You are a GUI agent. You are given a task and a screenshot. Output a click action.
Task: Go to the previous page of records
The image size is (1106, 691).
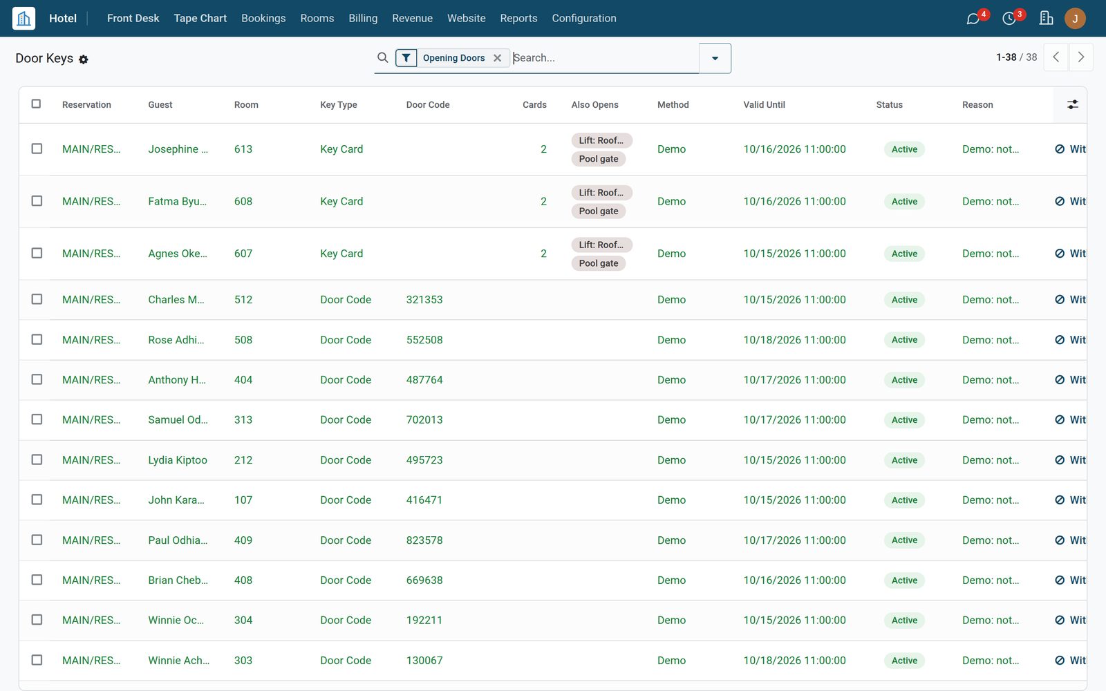(x=1056, y=57)
